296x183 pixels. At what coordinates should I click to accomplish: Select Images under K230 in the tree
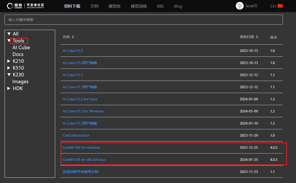coord(20,82)
